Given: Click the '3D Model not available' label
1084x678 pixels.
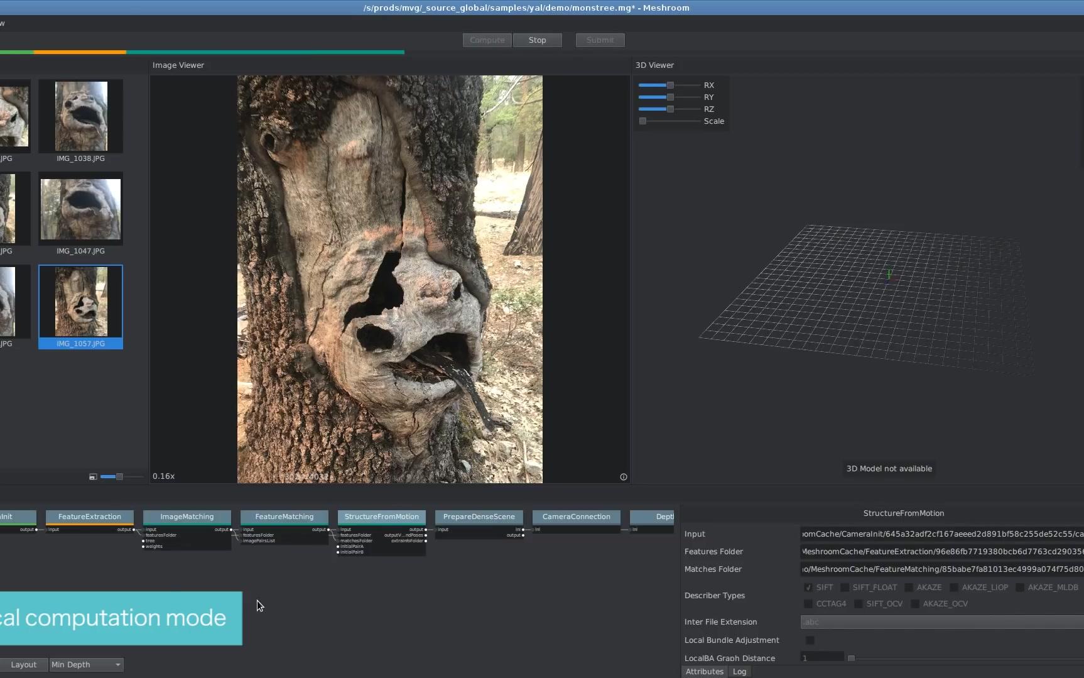Looking at the screenshot, I should (x=889, y=469).
